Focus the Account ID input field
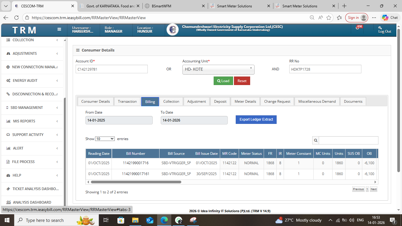The width and height of the screenshot is (402, 226). click(x=112, y=69)
